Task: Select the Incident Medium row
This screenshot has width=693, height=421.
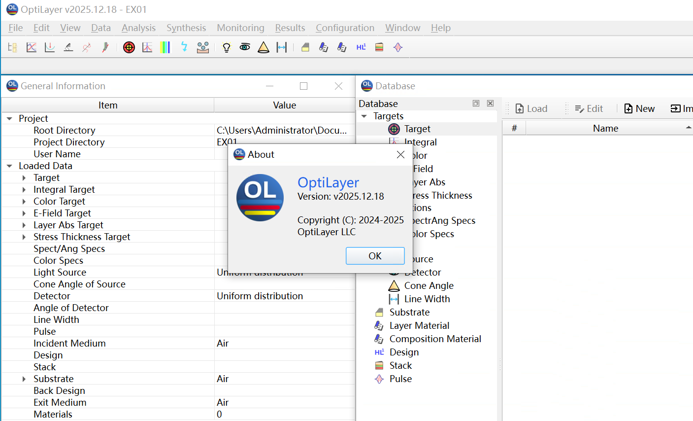Action: pos(178,344)
